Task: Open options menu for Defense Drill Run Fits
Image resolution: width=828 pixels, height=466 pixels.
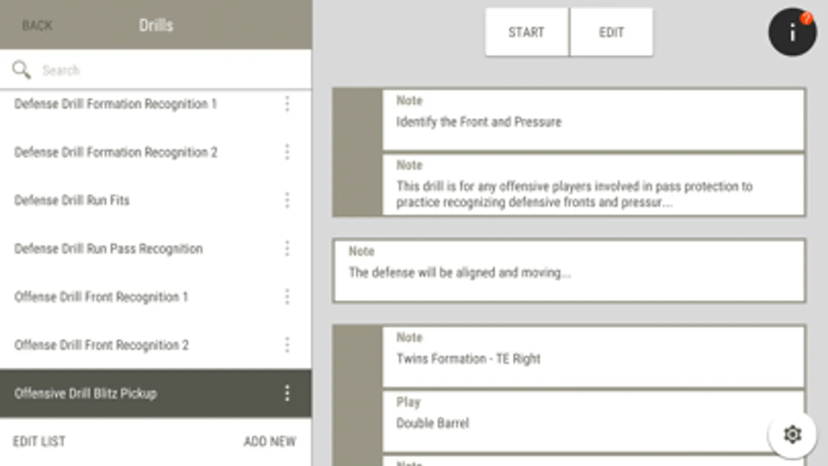Action: pyautogui.click(x=287, y=200)
